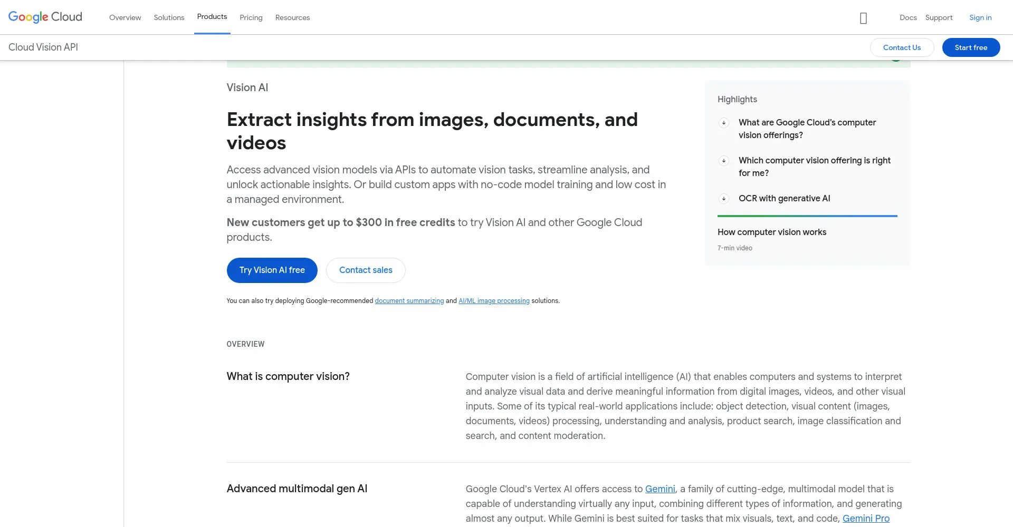Open the Support link
This screenshot has height=527, width=1013.
[x=939, y=17]
